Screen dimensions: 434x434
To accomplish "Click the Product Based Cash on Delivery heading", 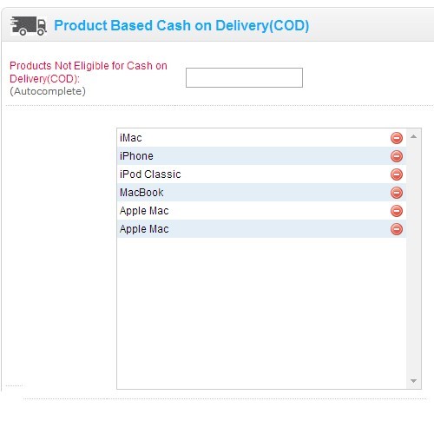I will click(x=181, y=26).
